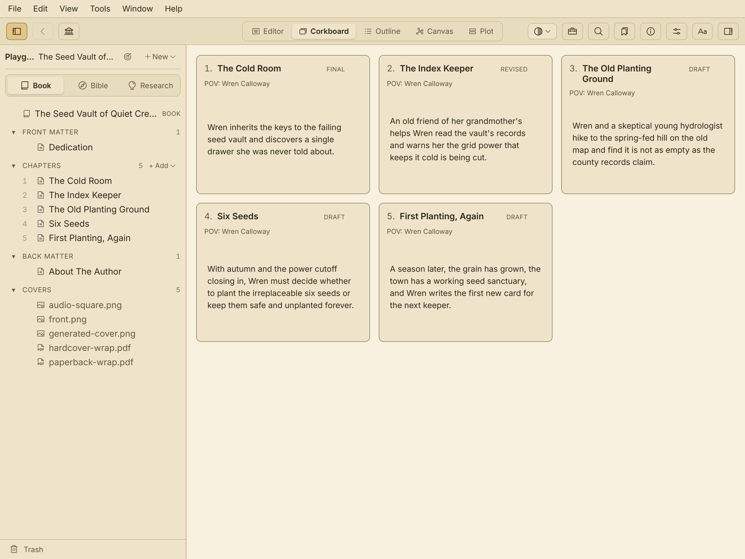
Task: Open the First Planting, Again corkboard card
Action: [x=465, y=272]
